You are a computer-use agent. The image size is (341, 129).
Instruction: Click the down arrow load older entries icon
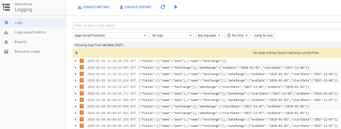pos(76,53)
